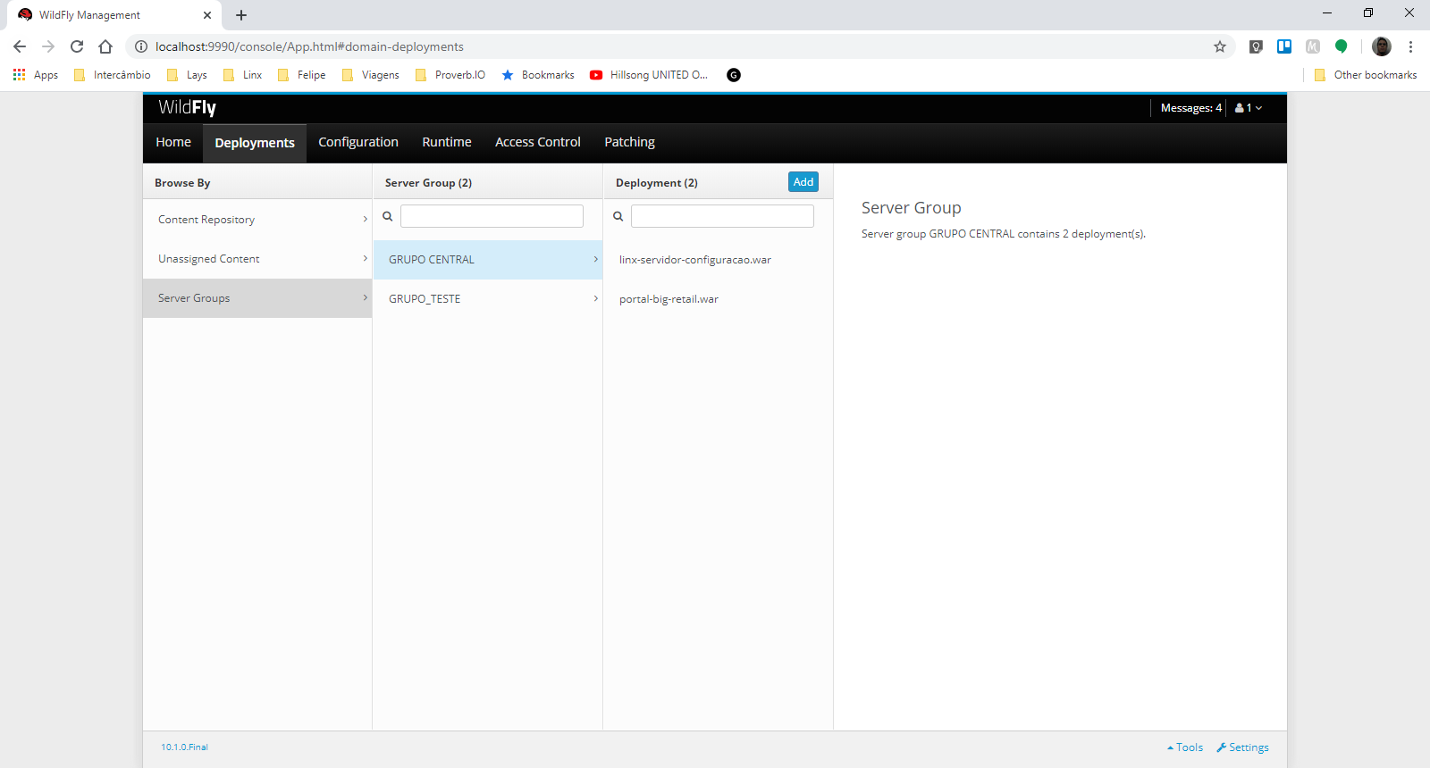Image resolution: width=1430 pixels, height=768 pixels.
Task: Expand the Server Groups chevron
Action: [x=365, y=297]
